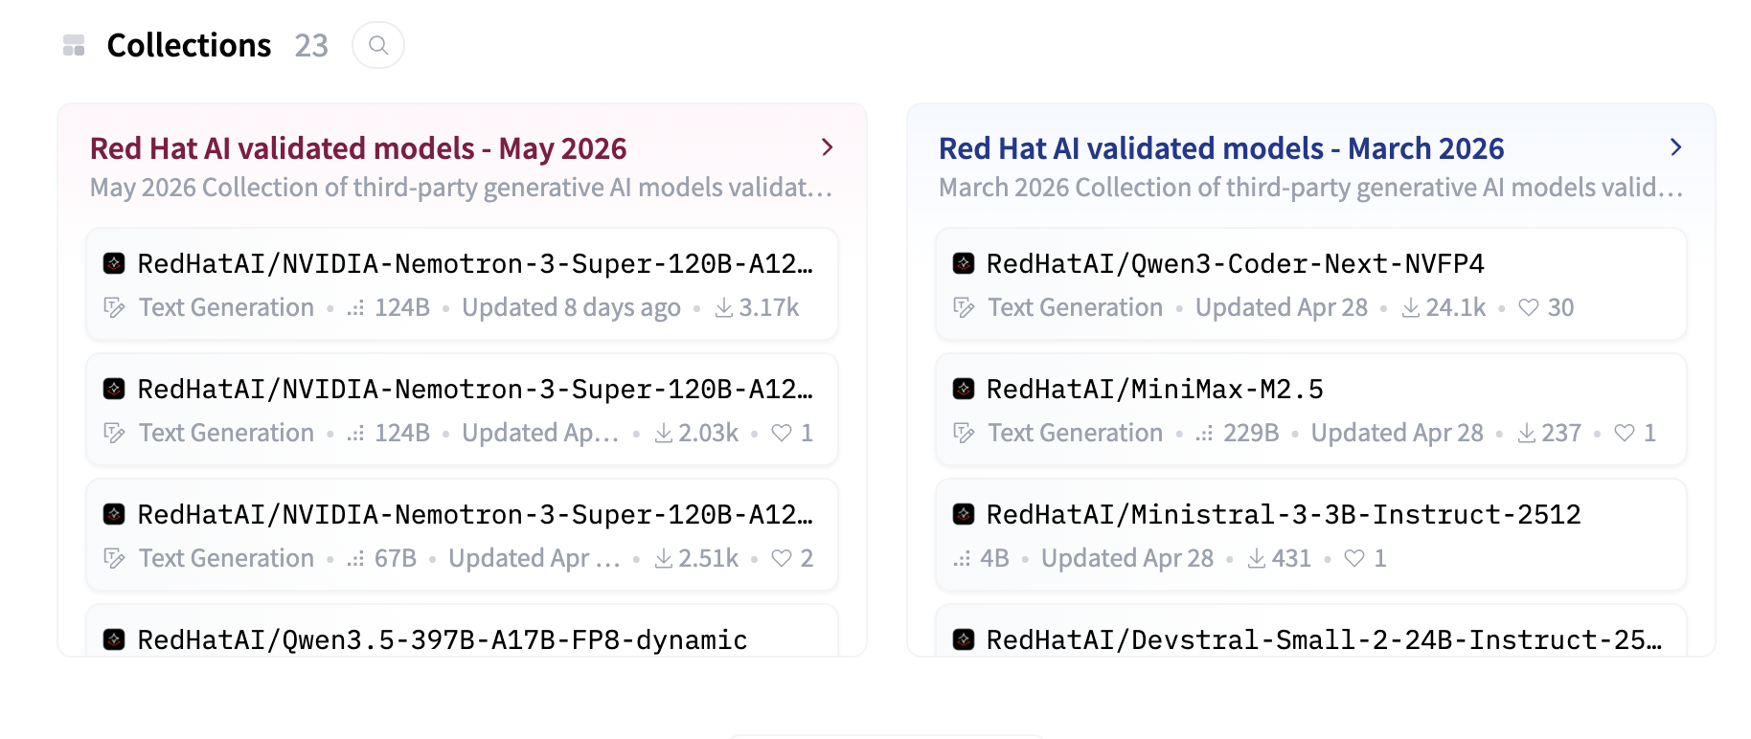Open the Nemotron model title above 'Updated 8 days ago'
The height and width of the screenshot is (739, 1751).
click(x=476, y=263)
